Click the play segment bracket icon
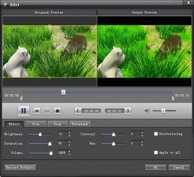The width and height of the screenshot is (194, 177). pyautogui.click(x=47, y=111)
